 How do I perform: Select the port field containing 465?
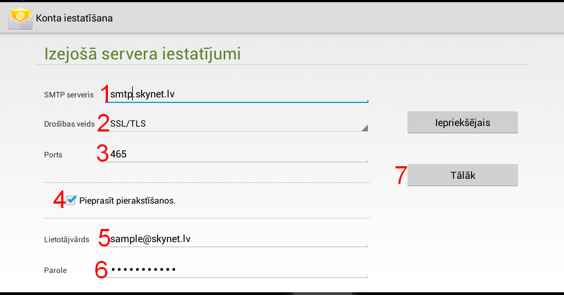point(237,155)
